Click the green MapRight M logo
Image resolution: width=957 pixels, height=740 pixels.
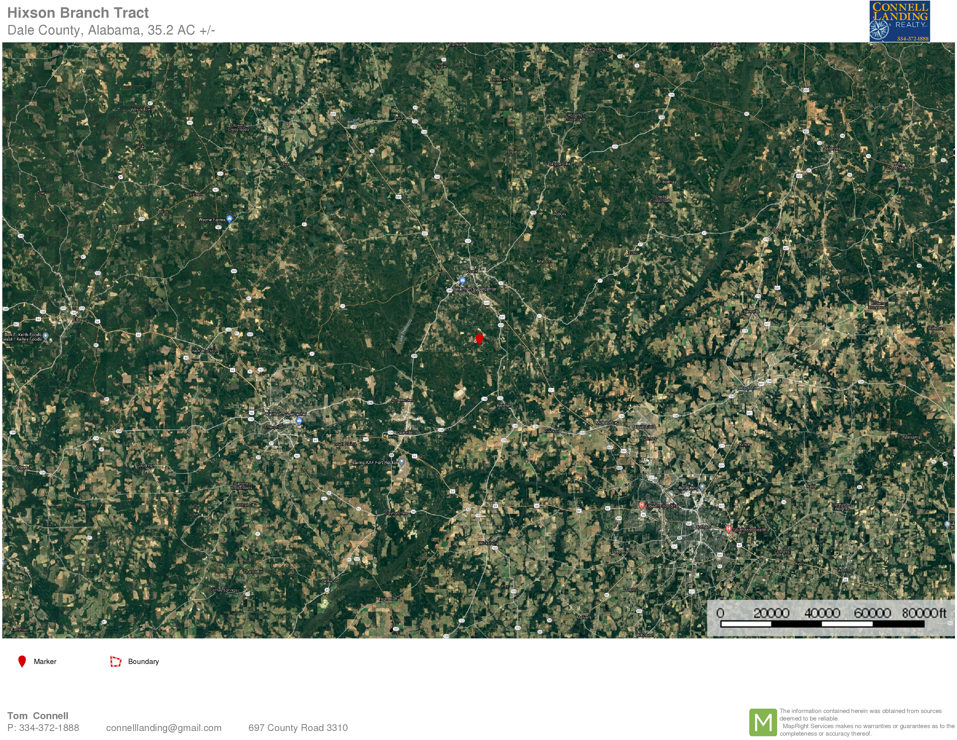click(x=763, y=722)
